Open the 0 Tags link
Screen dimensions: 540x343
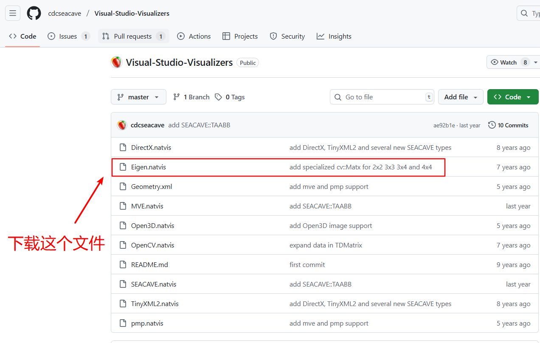[230, 97]
